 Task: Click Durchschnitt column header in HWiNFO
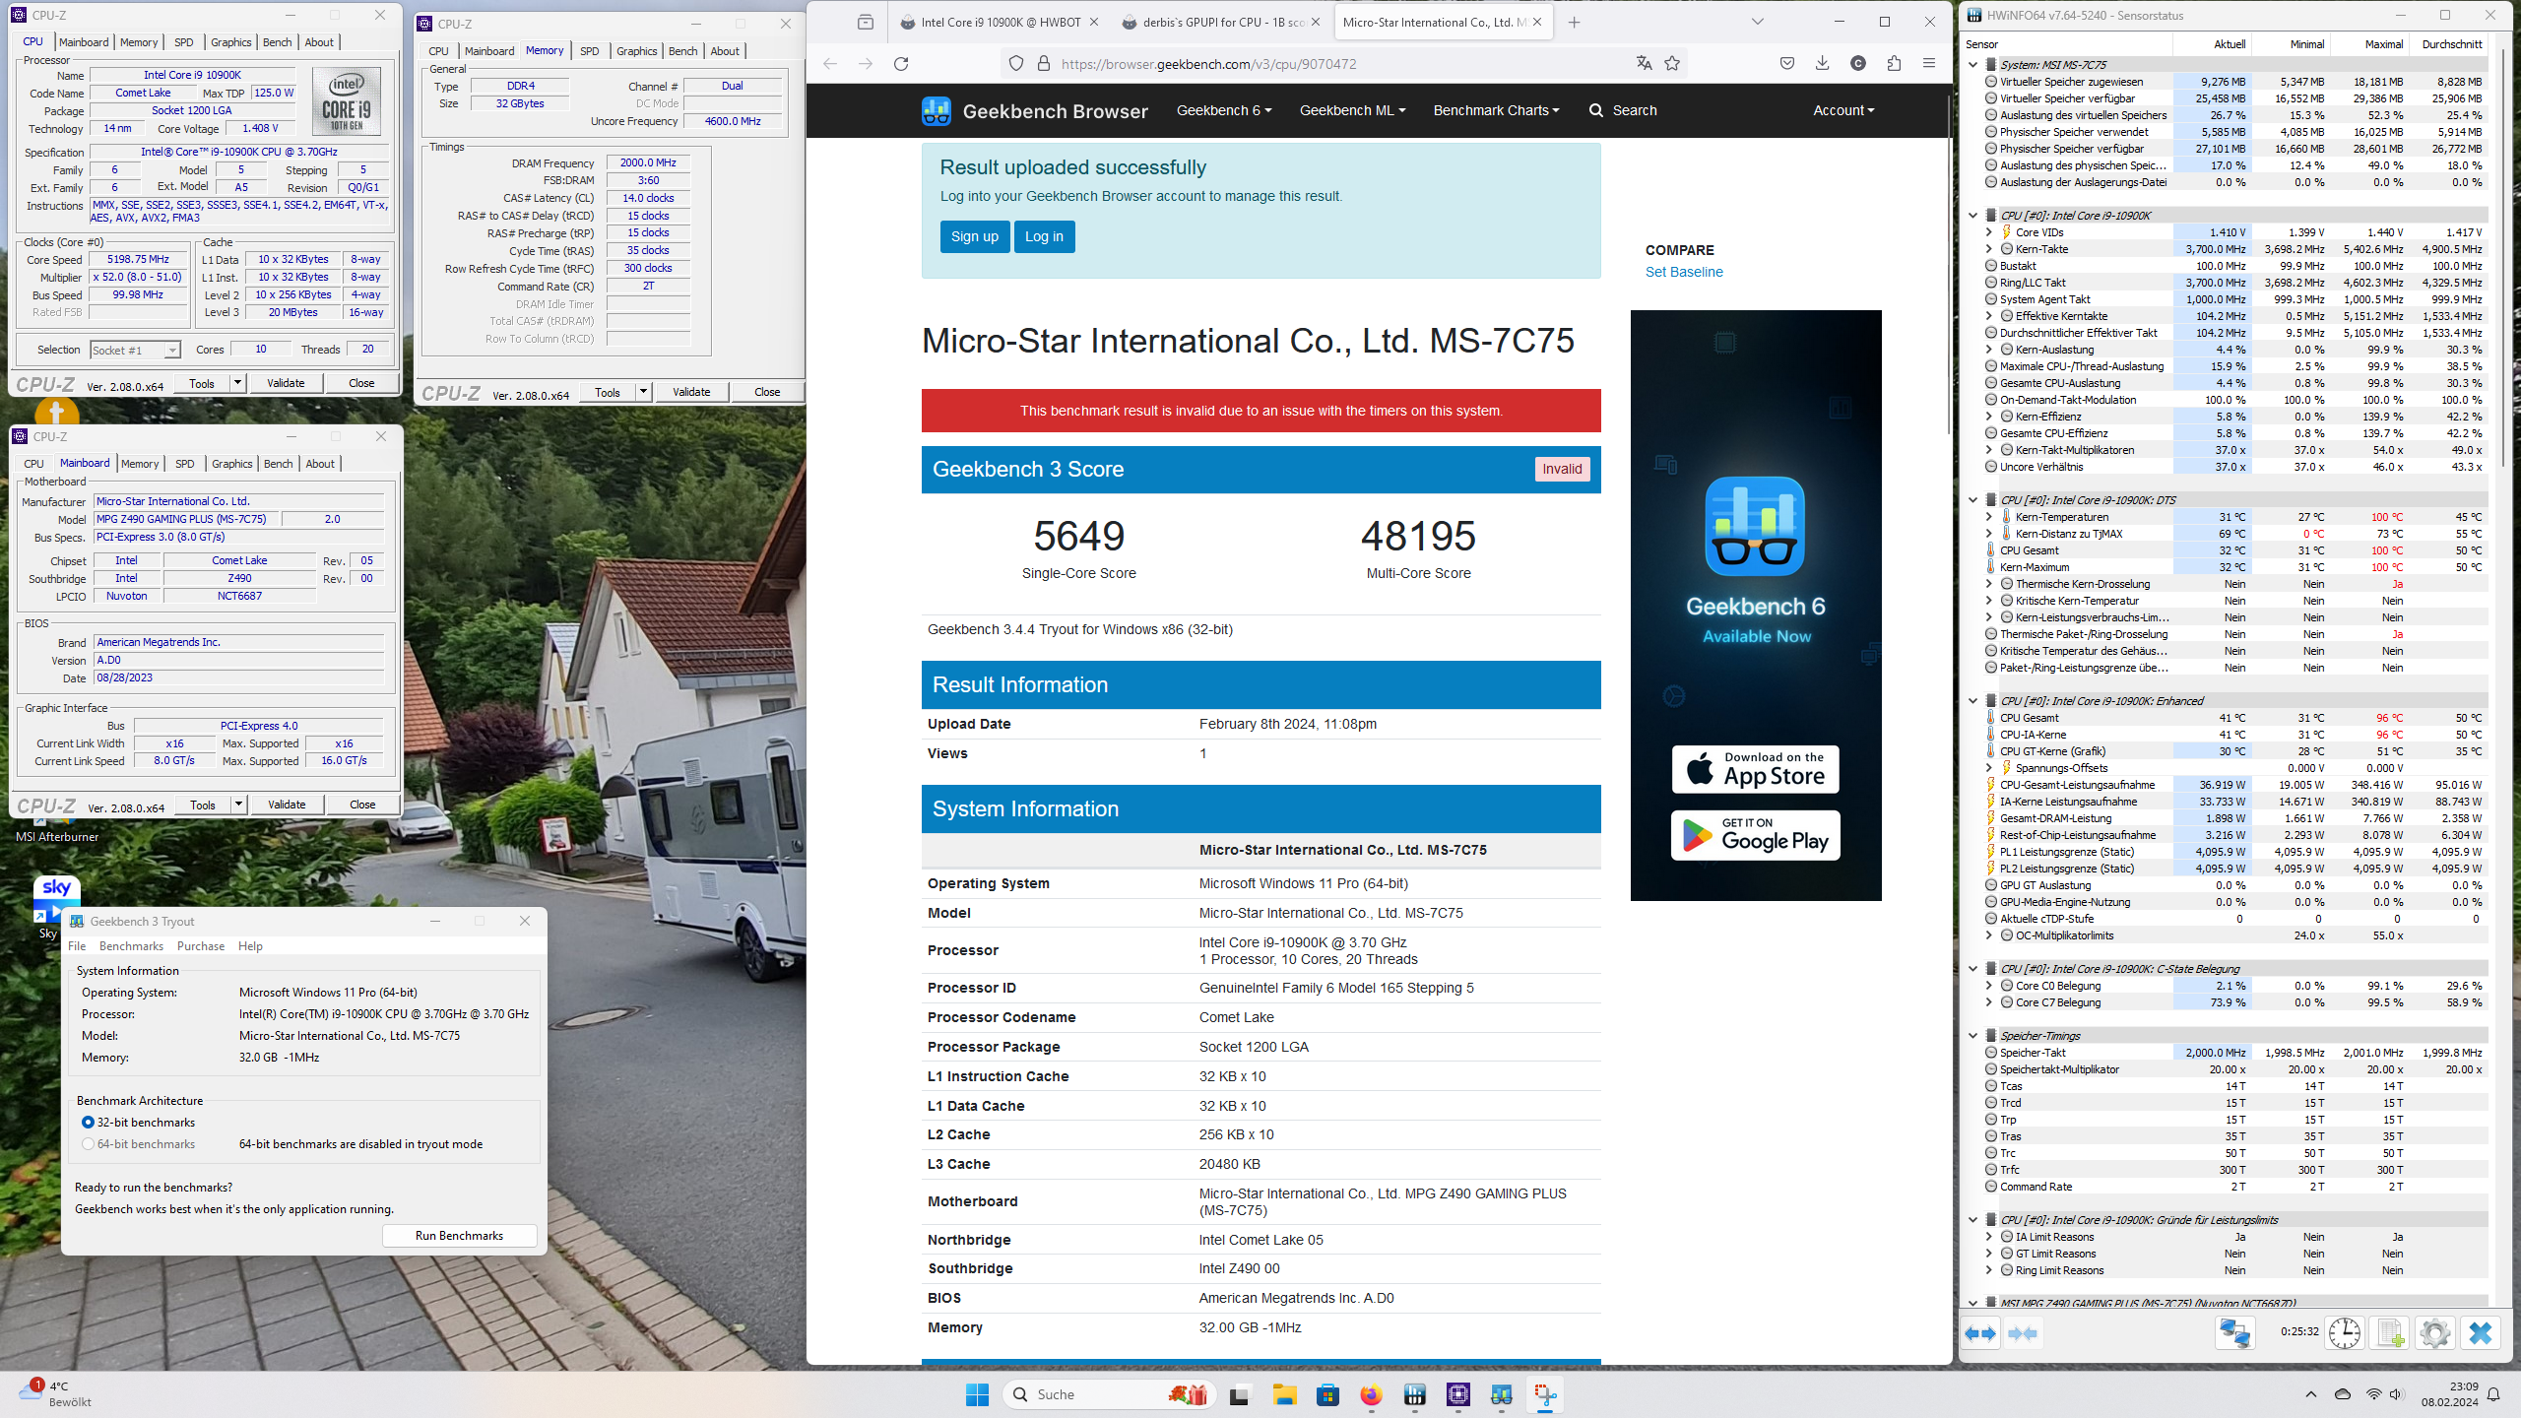tap(2451, 44)
